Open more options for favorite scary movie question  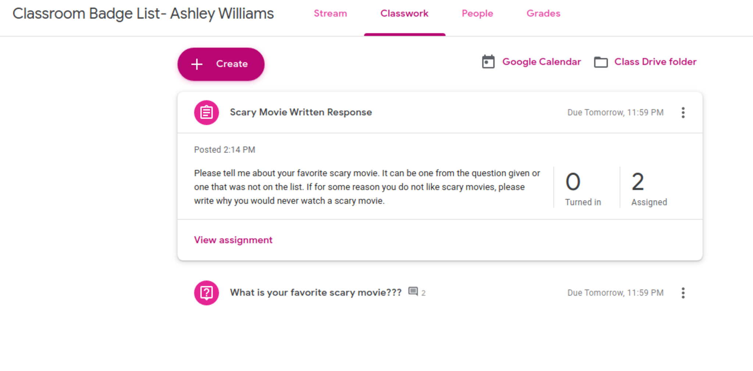683,293
